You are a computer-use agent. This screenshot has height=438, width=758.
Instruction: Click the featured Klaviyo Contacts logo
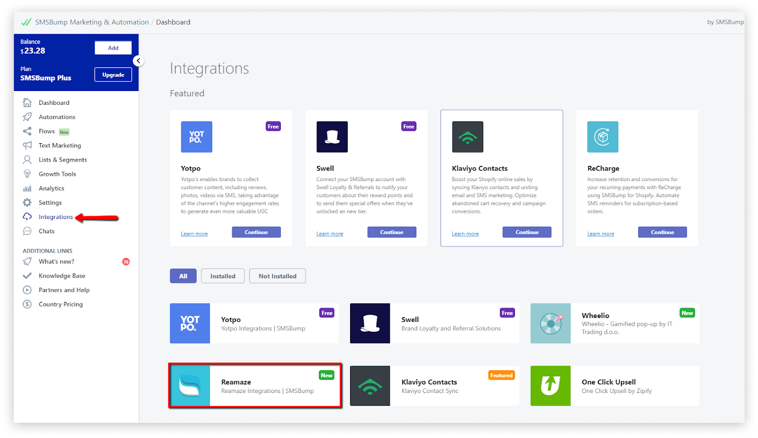pos(468,137)
